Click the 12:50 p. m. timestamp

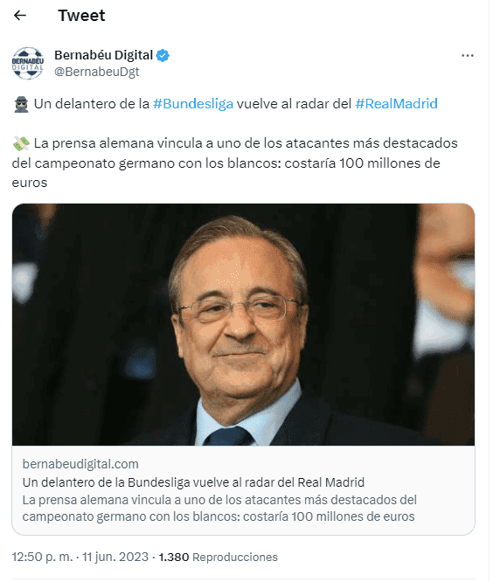click(x=42, y=558)
